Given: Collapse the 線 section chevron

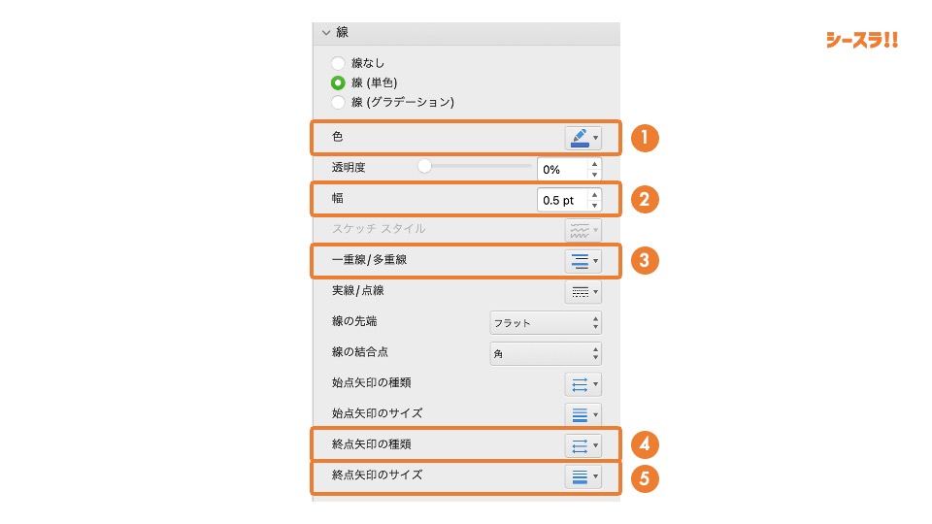Looking at the screenshot, I should tap(326, 33).
